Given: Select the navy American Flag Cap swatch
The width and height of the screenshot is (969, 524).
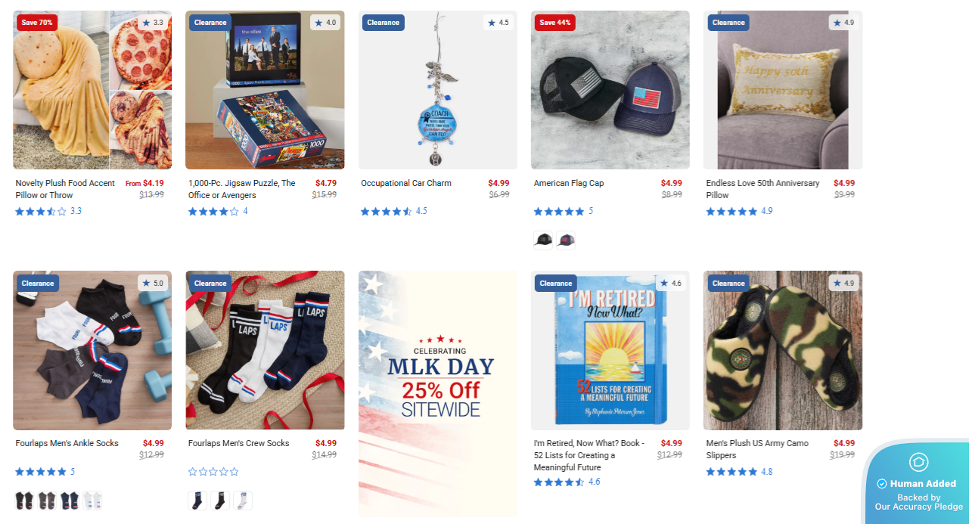Looking at the screenshot, I should pyautogui.click(x=566, y=240).
